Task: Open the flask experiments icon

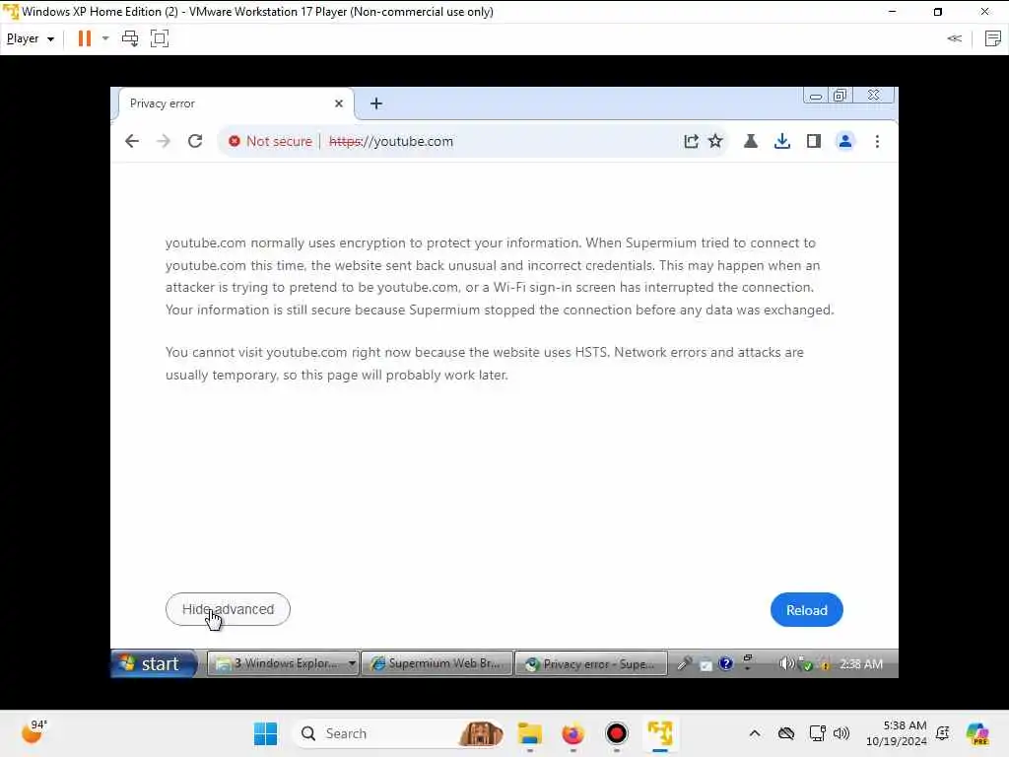Action: (x=750, y=141)
